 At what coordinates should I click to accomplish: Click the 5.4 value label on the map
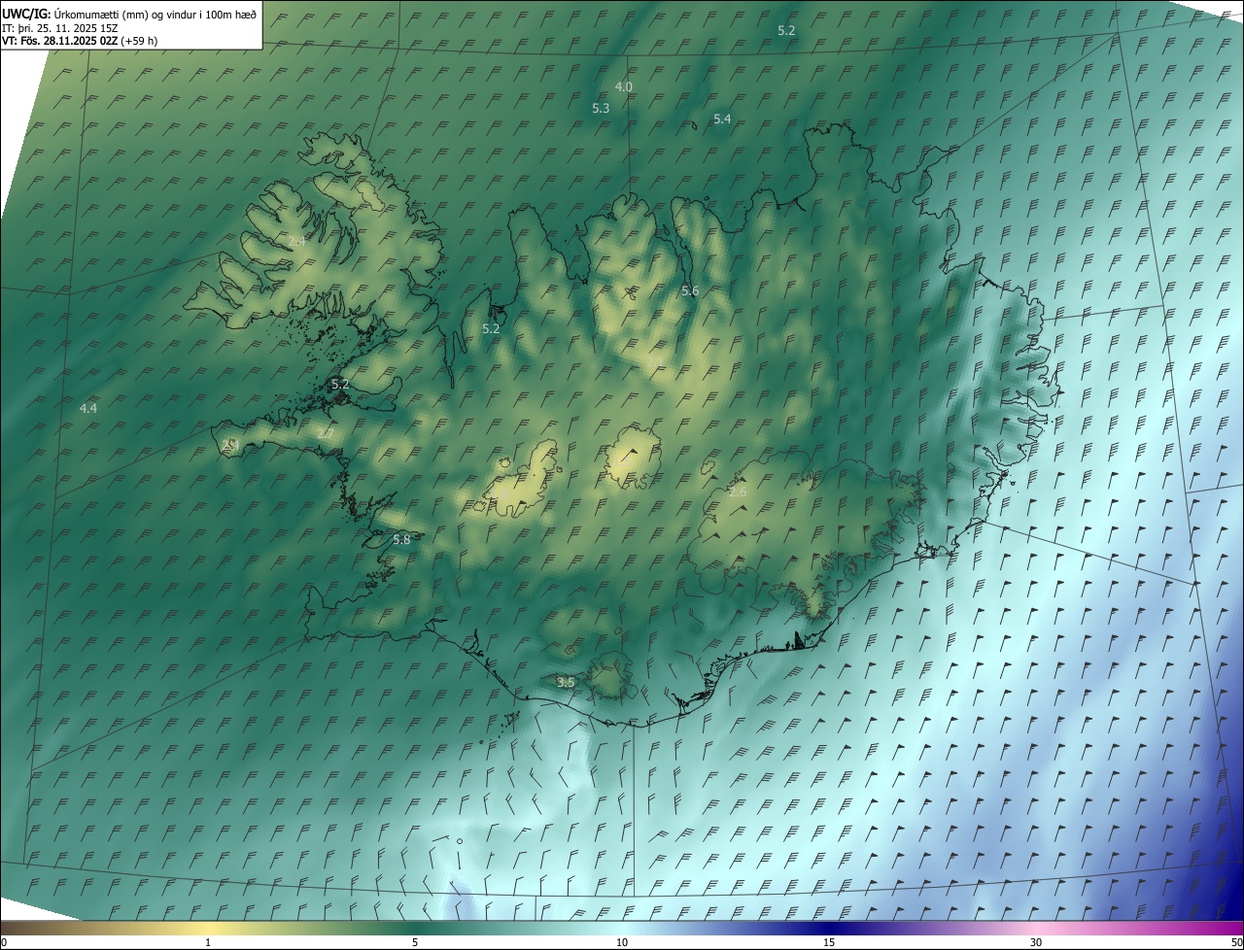click(x=722, y=119)
